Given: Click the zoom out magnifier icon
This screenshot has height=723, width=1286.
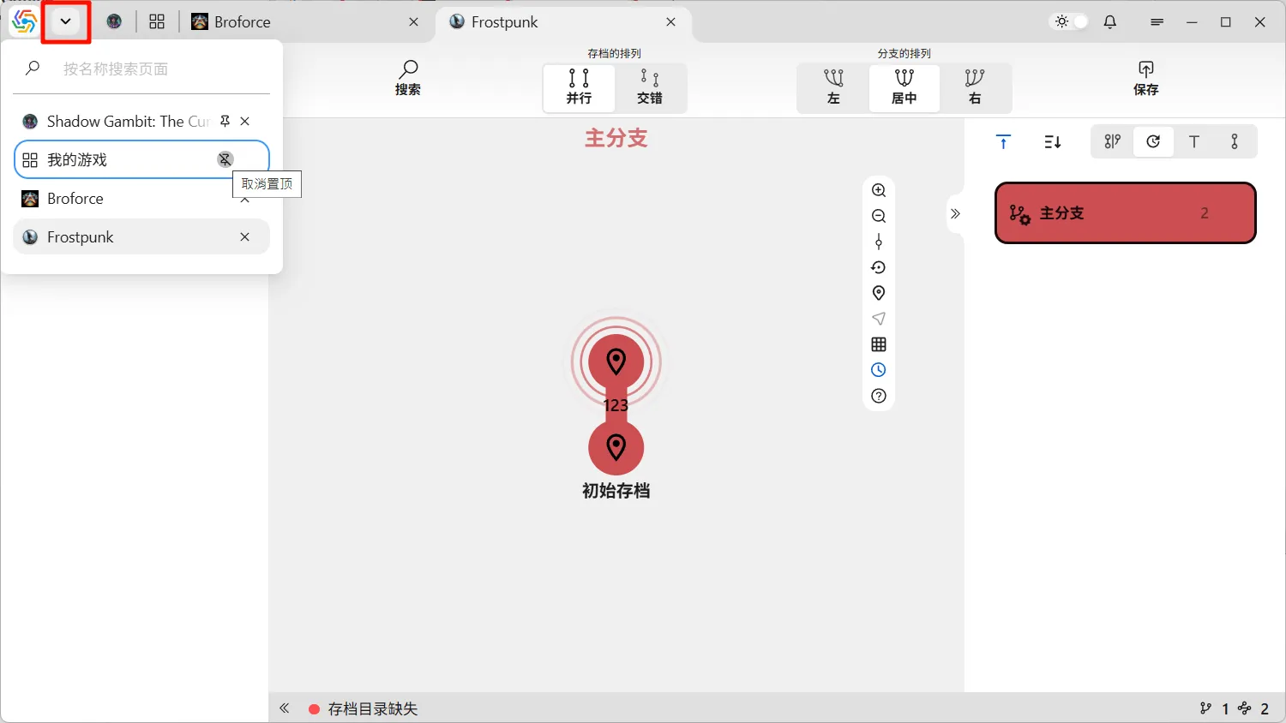Looking at the screenshot, I should click(879, 216).
